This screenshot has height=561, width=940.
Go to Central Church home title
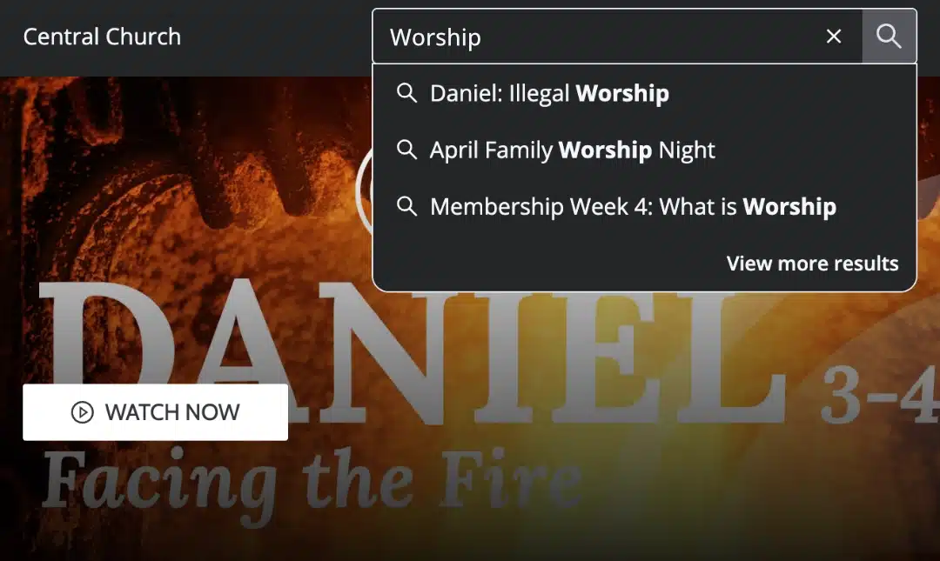102,37
